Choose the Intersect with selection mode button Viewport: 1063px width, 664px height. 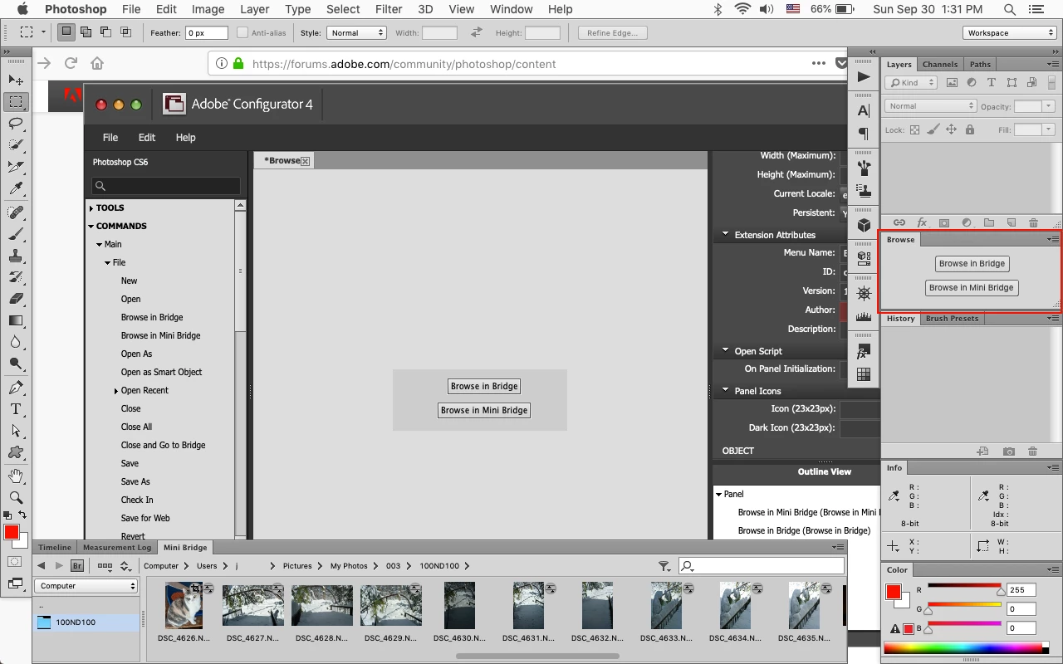coord(126,32)
